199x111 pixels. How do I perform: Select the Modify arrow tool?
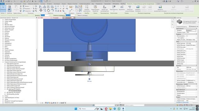[3, 8]
